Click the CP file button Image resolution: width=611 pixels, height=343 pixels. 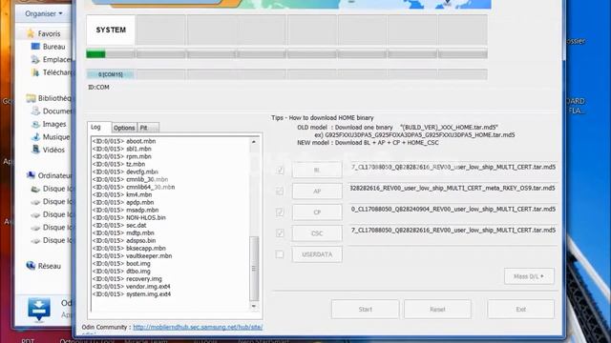[317, 212]
